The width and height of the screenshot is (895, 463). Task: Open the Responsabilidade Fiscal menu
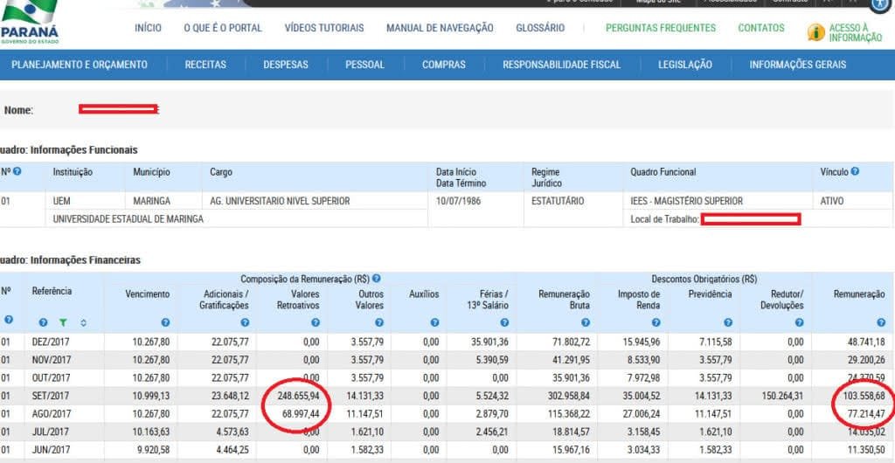click(561, 65)
